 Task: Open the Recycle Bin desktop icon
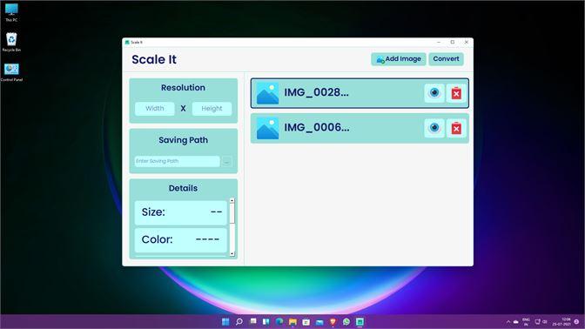click(x=11, y=42)
